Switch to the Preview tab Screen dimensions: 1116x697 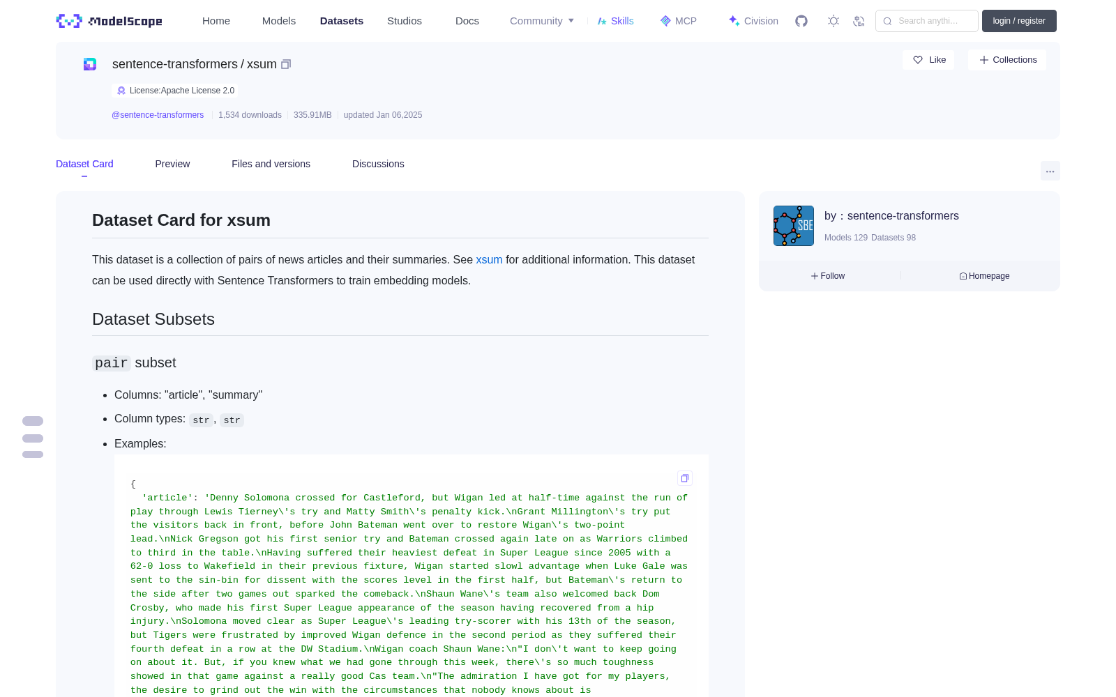[172, 164]
